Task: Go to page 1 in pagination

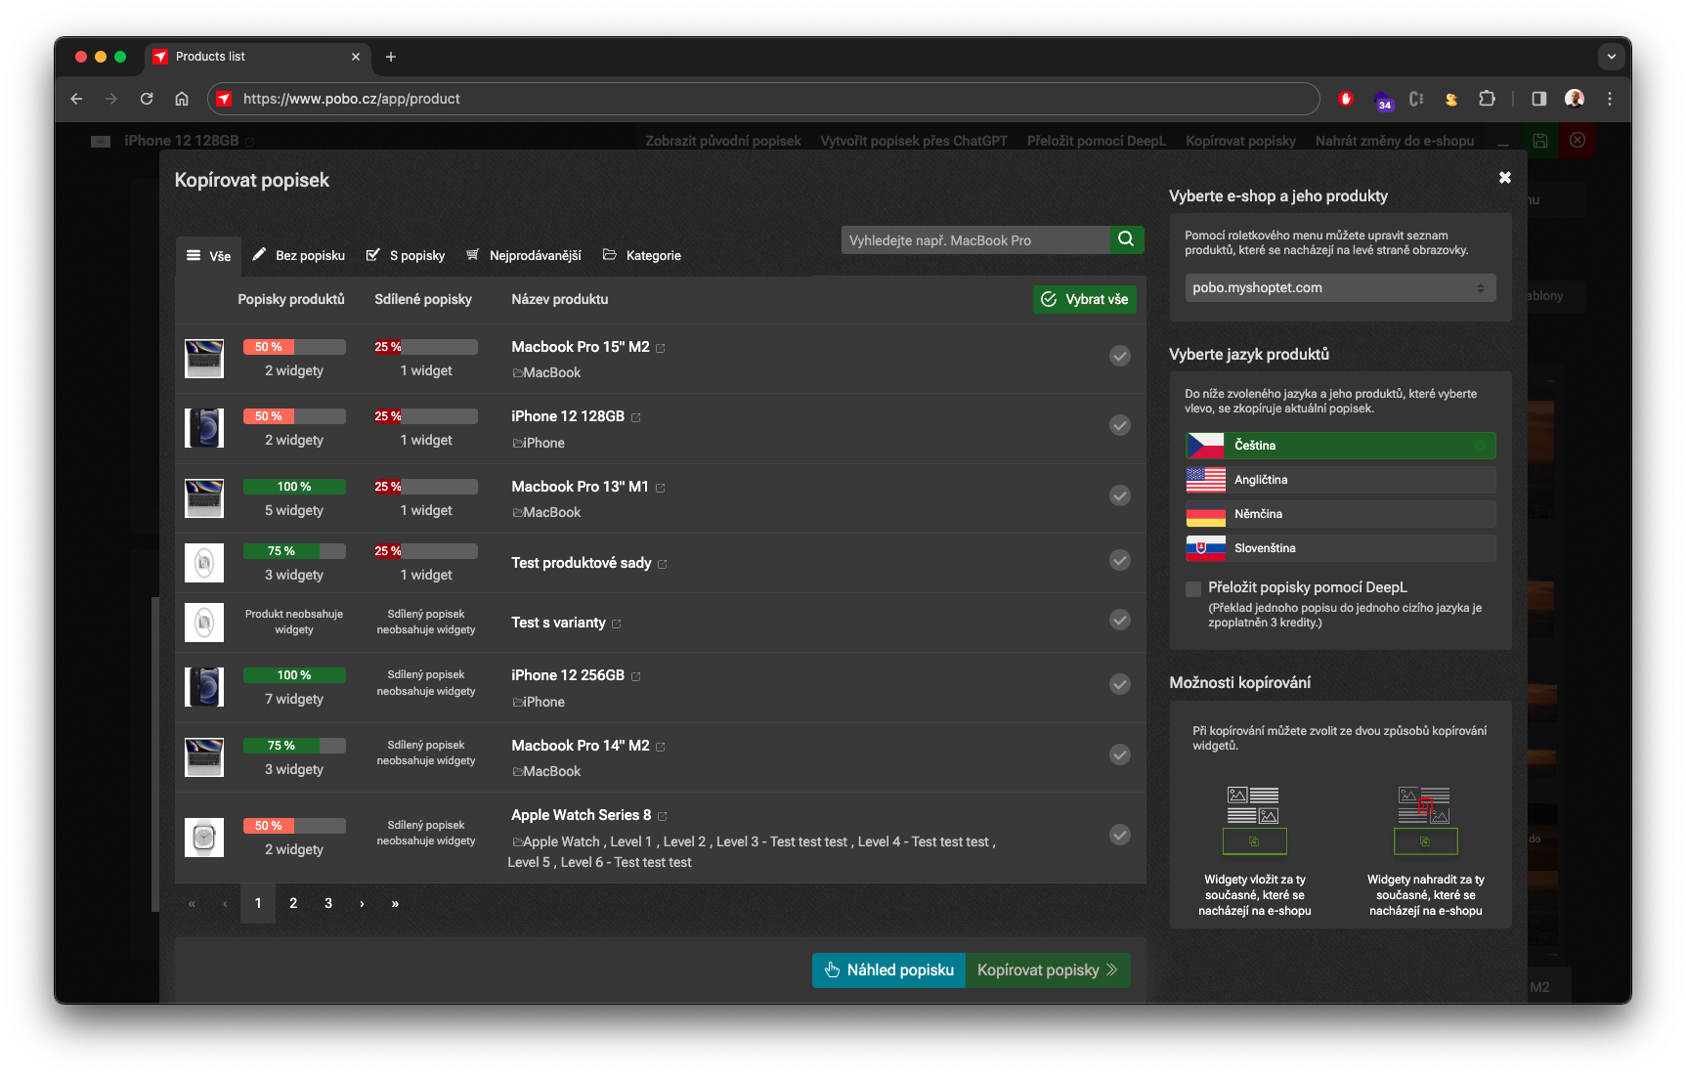Action: (258, 904)
